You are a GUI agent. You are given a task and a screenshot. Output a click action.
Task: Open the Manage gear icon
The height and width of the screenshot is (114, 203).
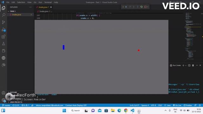coord(3,100)
